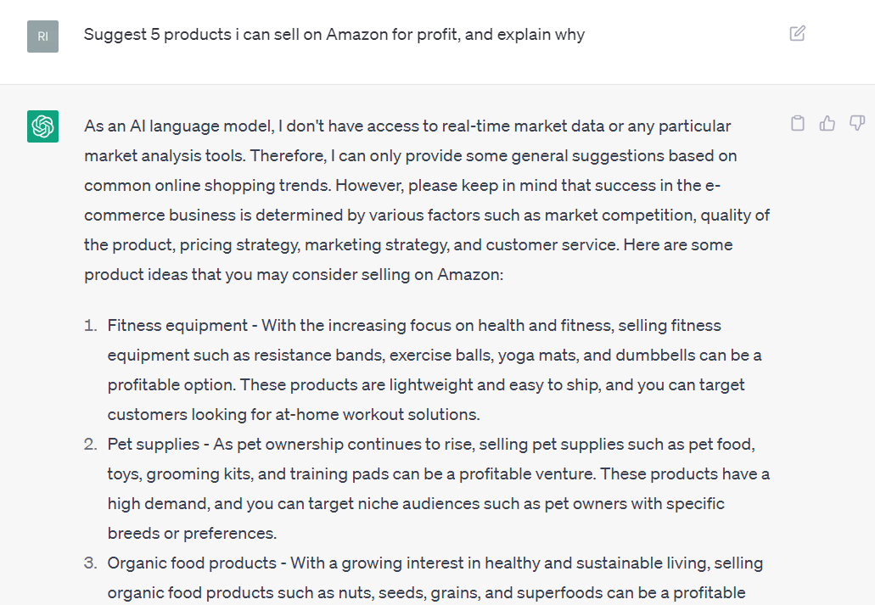The height and width of the screenshot is (605, 875).
Task: Click the green ChatGPT avatar icon
Action: click(41, 126)
